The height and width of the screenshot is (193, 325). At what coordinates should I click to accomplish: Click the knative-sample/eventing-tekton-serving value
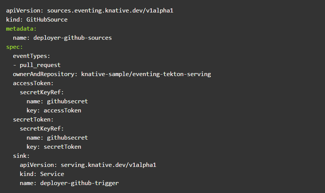pyautogui.click(x=146, y=74)
